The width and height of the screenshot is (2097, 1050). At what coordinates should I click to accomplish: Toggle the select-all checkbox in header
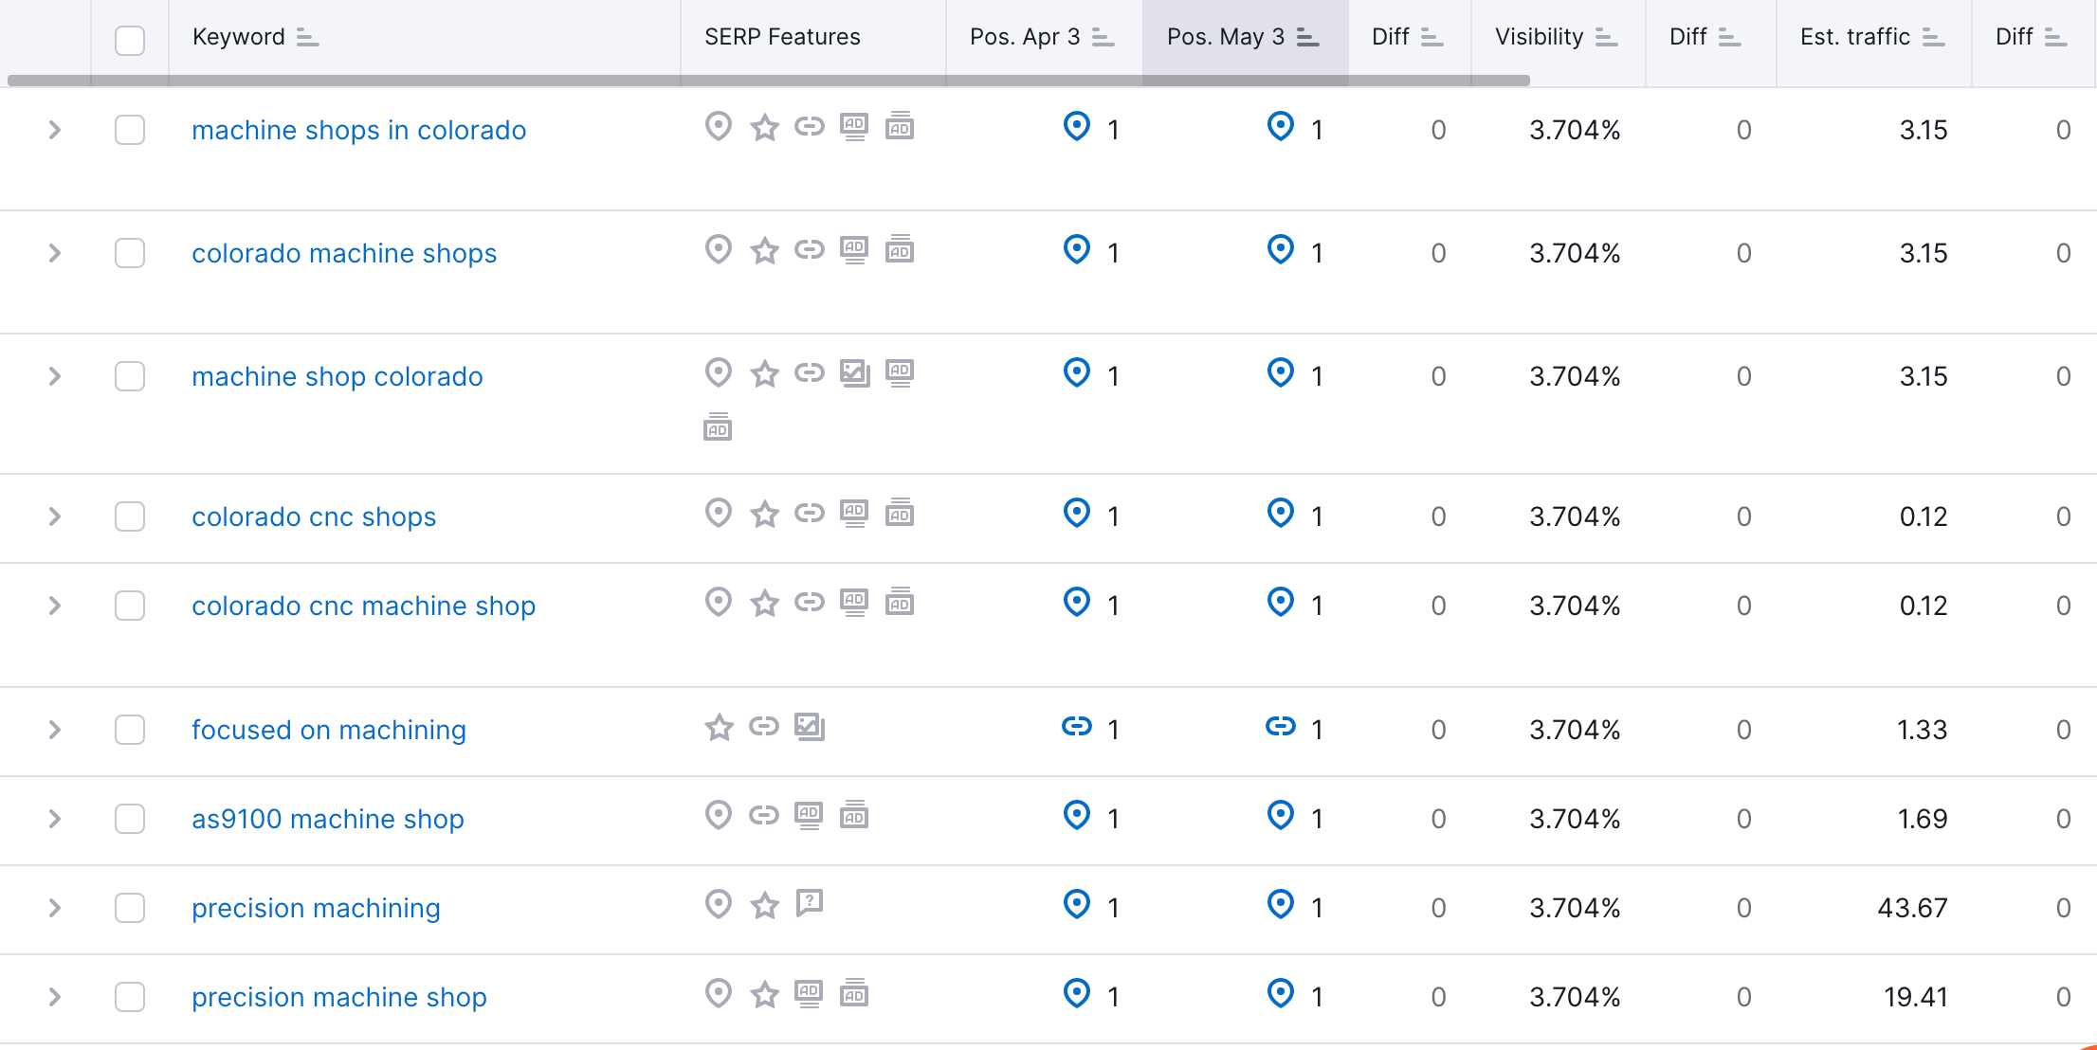tap(130, 40)
